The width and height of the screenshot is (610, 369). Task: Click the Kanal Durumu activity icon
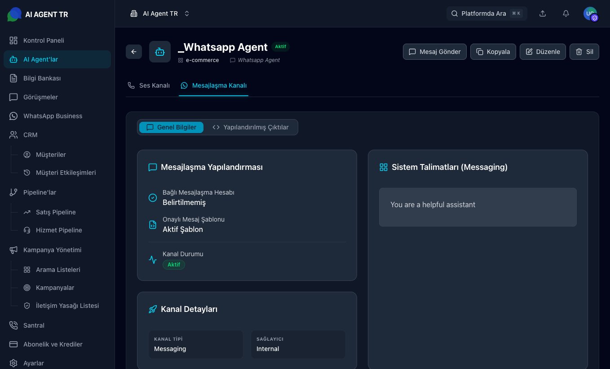coord(153,259)
